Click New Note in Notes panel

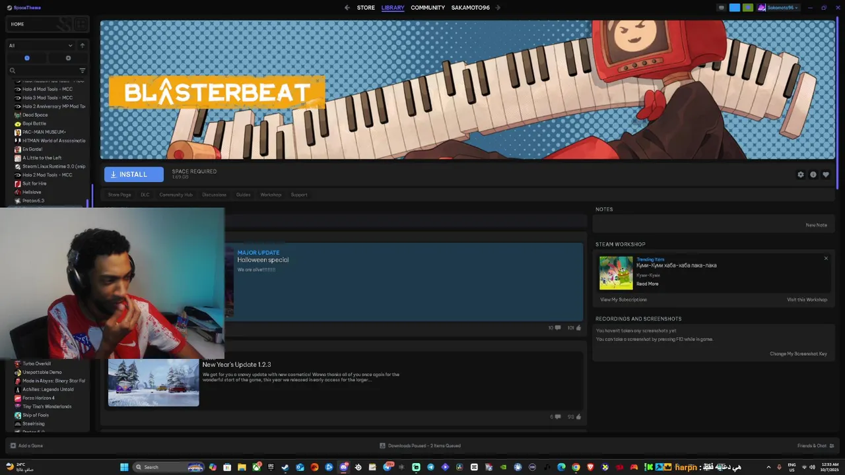click(x=816, y=225)
